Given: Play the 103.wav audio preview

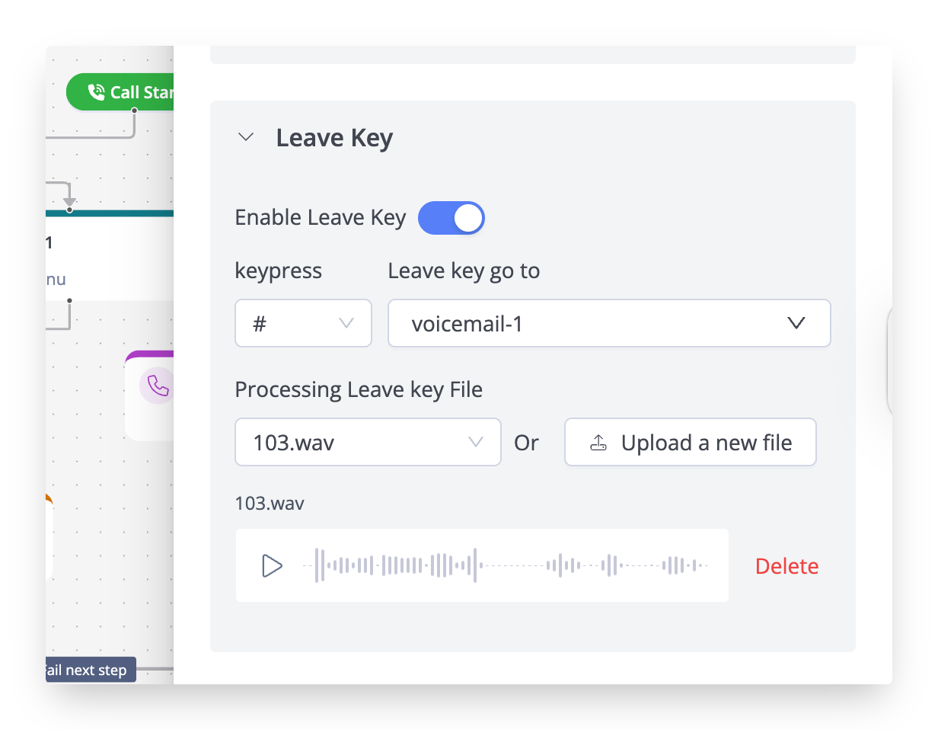Looking at the screenshot, I should pyautogui.click(x=272, y=565).
